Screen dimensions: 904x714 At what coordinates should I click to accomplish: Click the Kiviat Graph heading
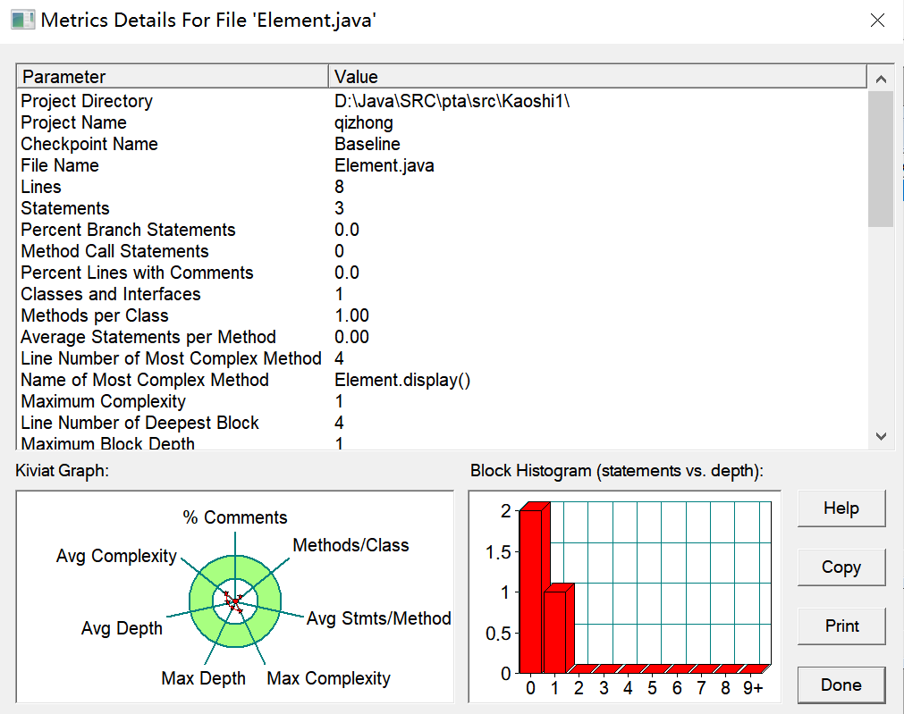(x=63, y=471)
